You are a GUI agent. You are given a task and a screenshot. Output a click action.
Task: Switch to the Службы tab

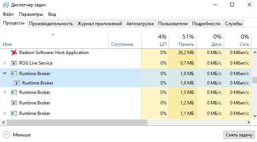tap(233, 24)
